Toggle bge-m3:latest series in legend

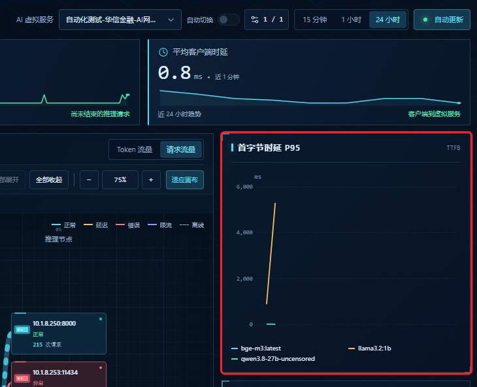pyautogui.click(x=256, y=348)
